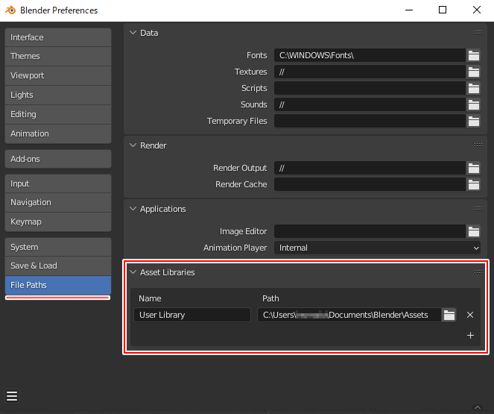Switch to the Add-ons tab

tap(58, 159)
